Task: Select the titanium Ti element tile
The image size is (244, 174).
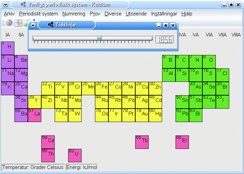Action: 48,88
